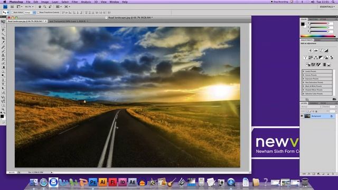Add a Threshold adjustment

[318, 64]
